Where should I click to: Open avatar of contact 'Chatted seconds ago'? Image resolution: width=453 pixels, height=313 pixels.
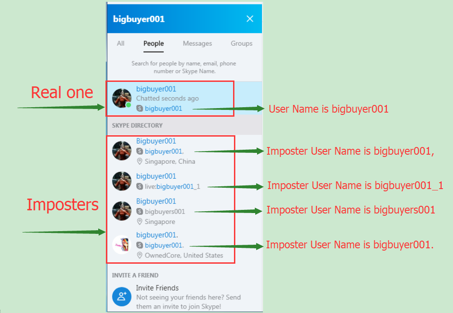122,98
